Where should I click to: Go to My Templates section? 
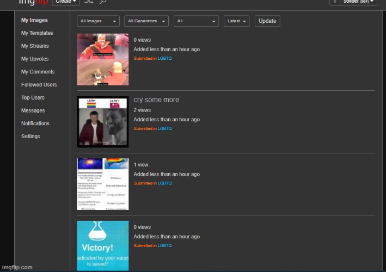click(x=37, y=33)
